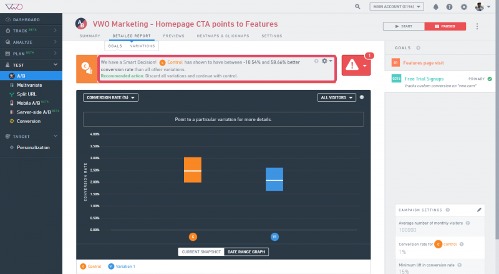Click help icon for minimum lift
Screen dimensions: 499x274
[x=459, y=265]
